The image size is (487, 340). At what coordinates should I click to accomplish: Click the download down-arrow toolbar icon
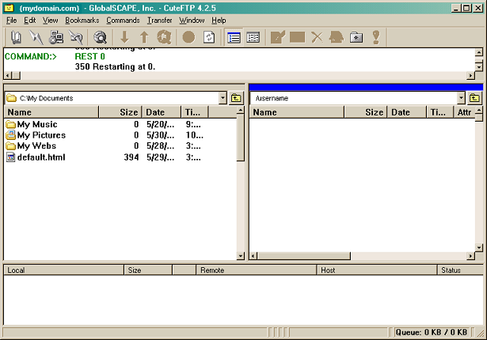click(x=124, y=37)
